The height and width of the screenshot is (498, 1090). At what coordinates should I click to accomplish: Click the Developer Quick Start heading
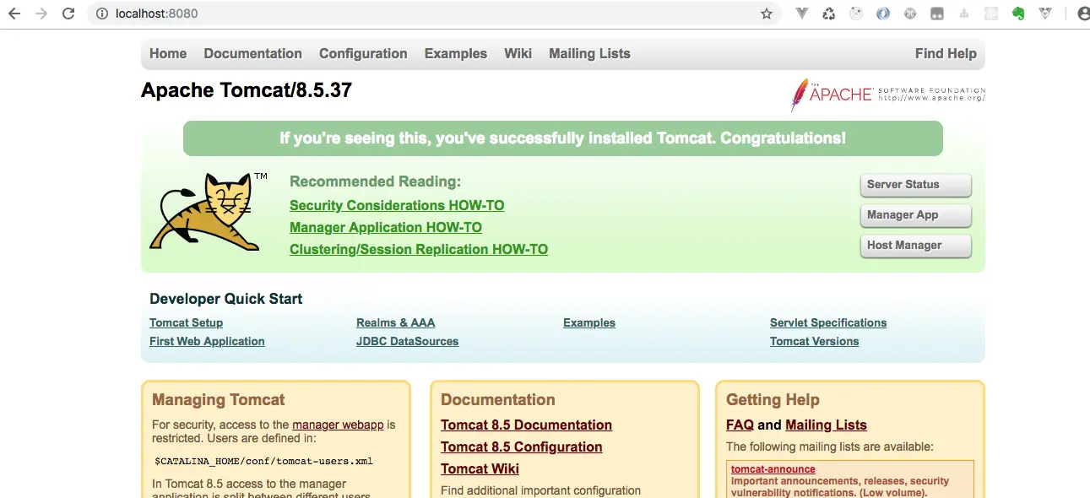click(225, 299)
